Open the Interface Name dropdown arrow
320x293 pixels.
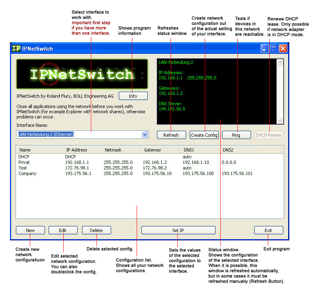tap(145, 135)
